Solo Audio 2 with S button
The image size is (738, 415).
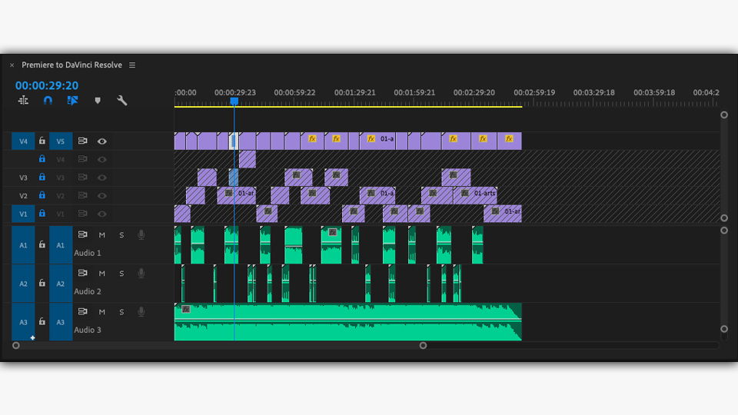click(121, 274)
